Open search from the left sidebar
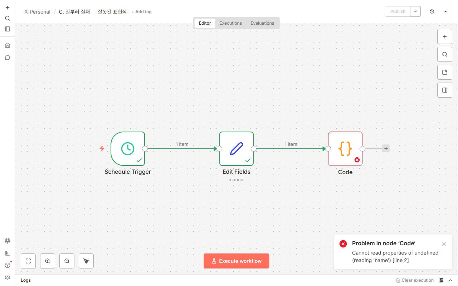The width and height of the screenshot is (458, 286). tap(8, 18)
